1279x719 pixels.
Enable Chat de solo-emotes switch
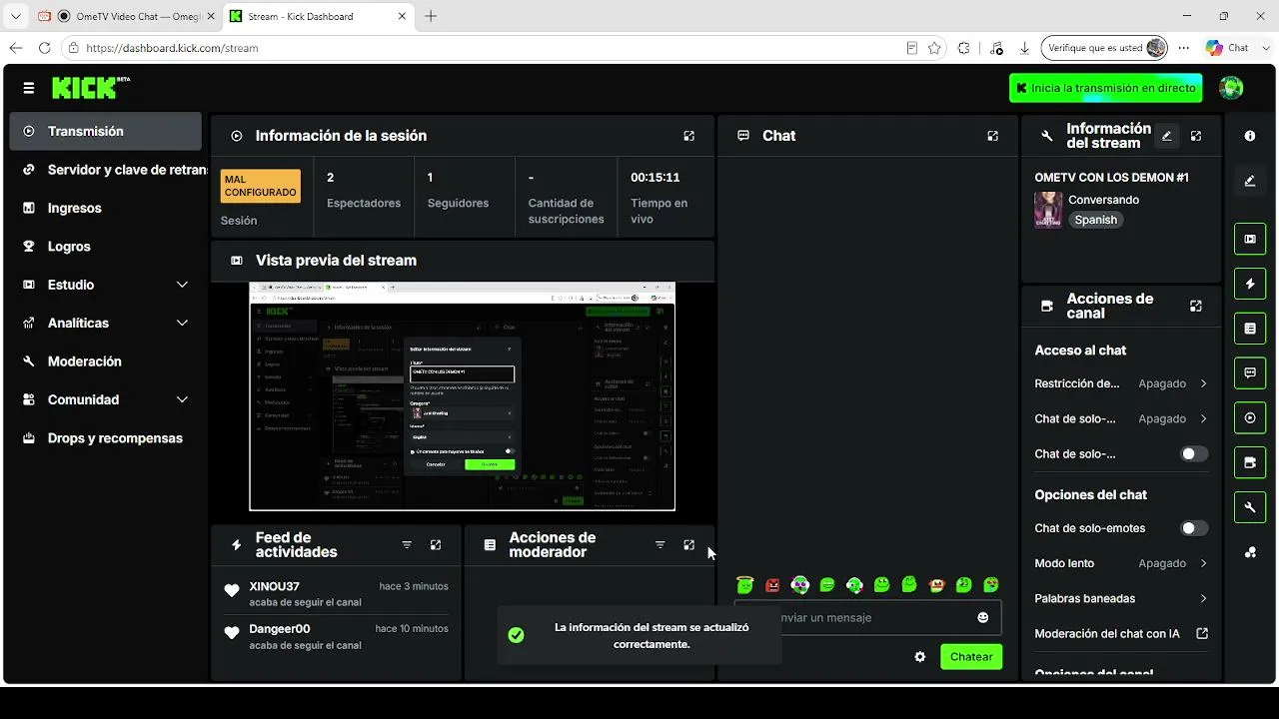pos(1194,528)
